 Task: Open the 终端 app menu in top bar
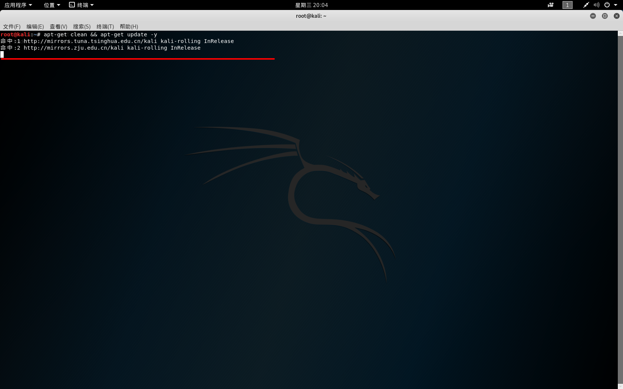click(x=82, y=5)
